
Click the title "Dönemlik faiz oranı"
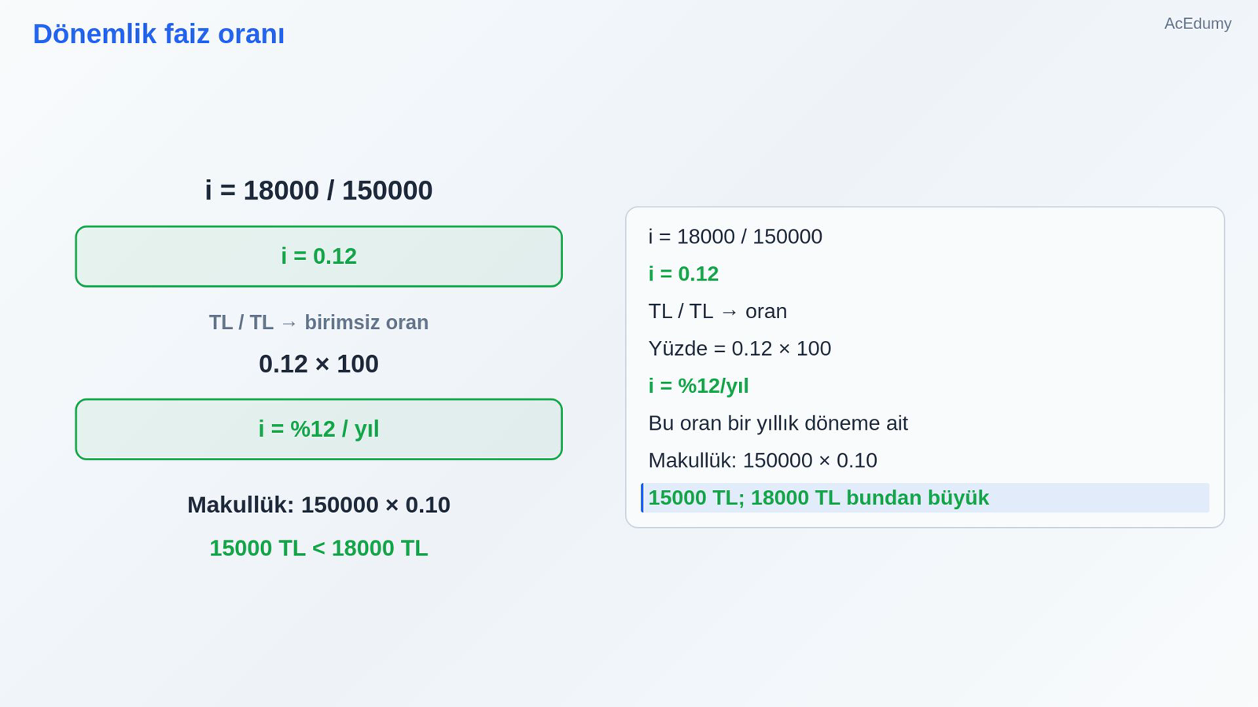tap(158, 35)
